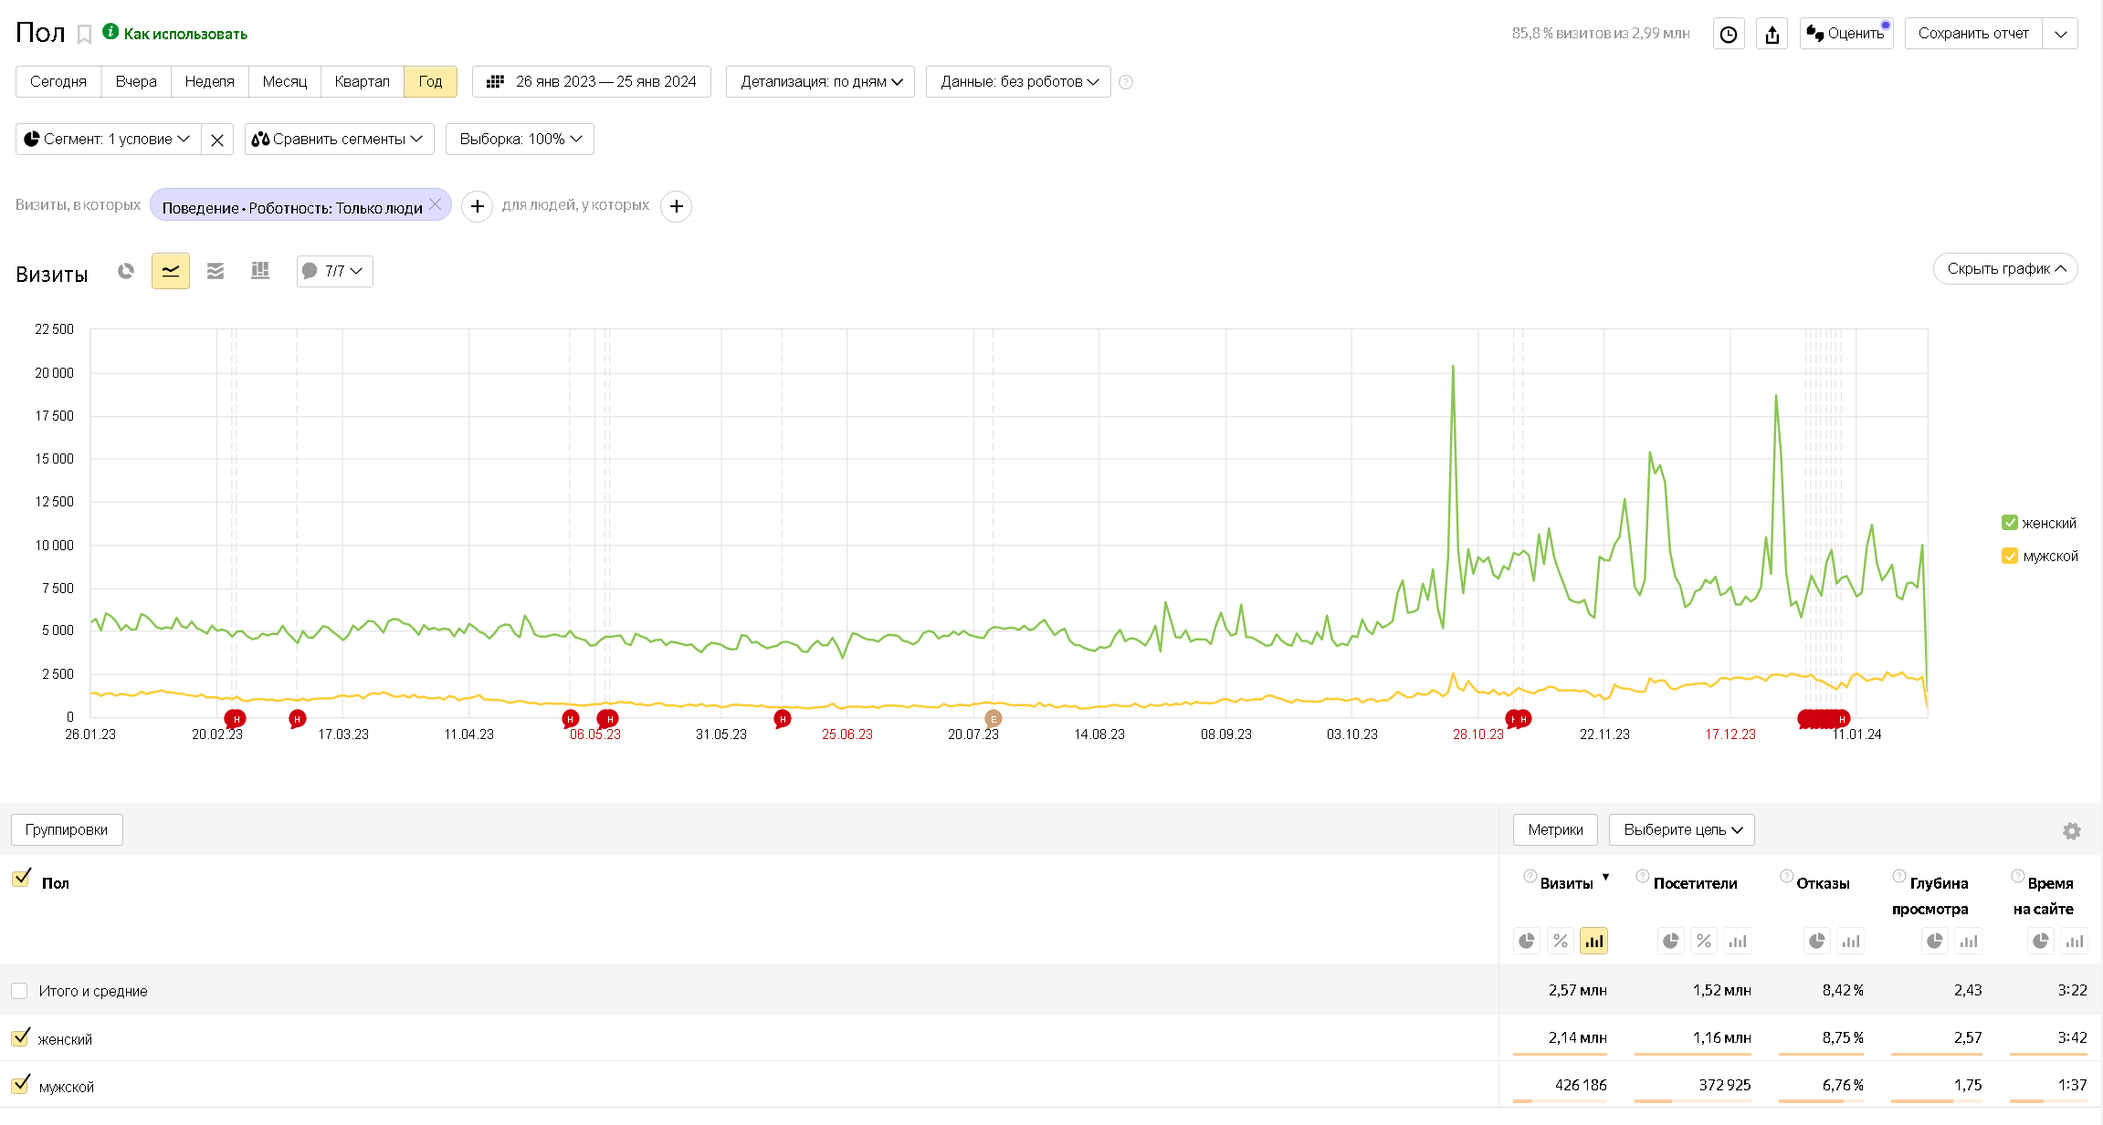Click the date range 26 янв 2023 field
2103x1125 pixels.
pyautogui.click(x=592, y=82)
